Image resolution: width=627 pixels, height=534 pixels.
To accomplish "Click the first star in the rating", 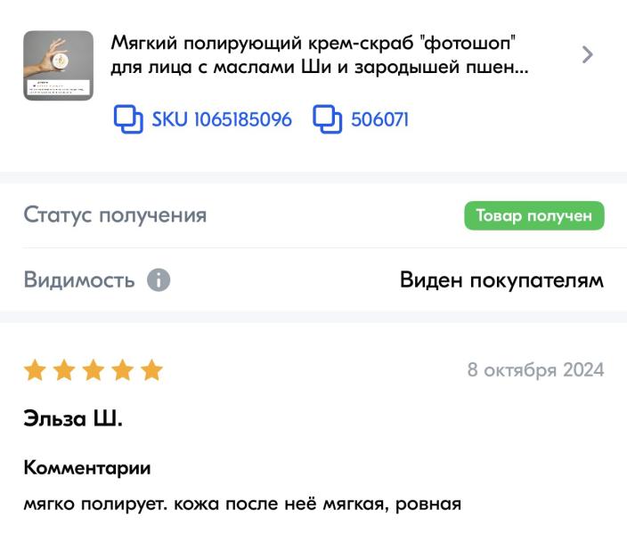I will [x=36, y=370].
